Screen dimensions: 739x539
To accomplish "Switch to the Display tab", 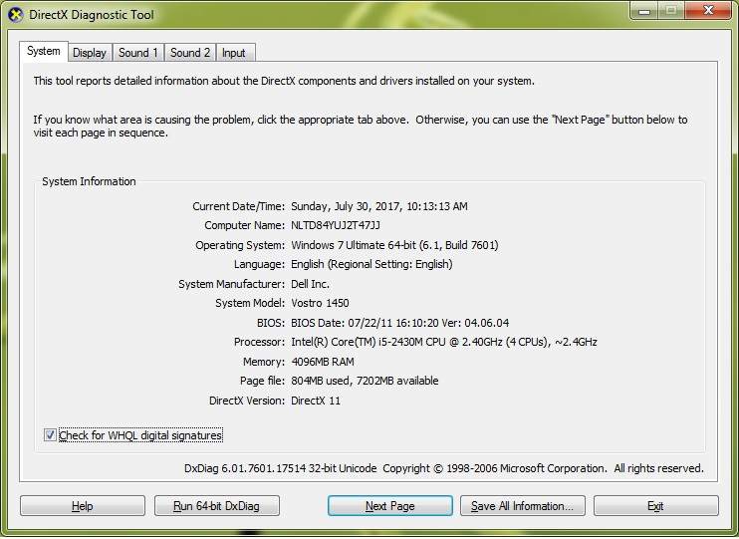I will [x=90, y=53].
